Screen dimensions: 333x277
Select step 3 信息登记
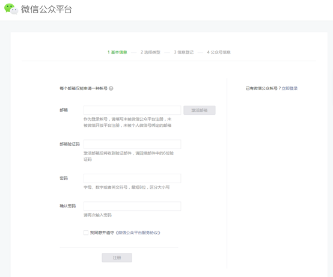[x=184, y=52]
